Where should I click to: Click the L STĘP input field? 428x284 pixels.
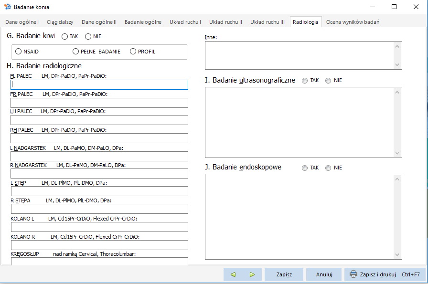pyautogui.click(x=100, y=191)
